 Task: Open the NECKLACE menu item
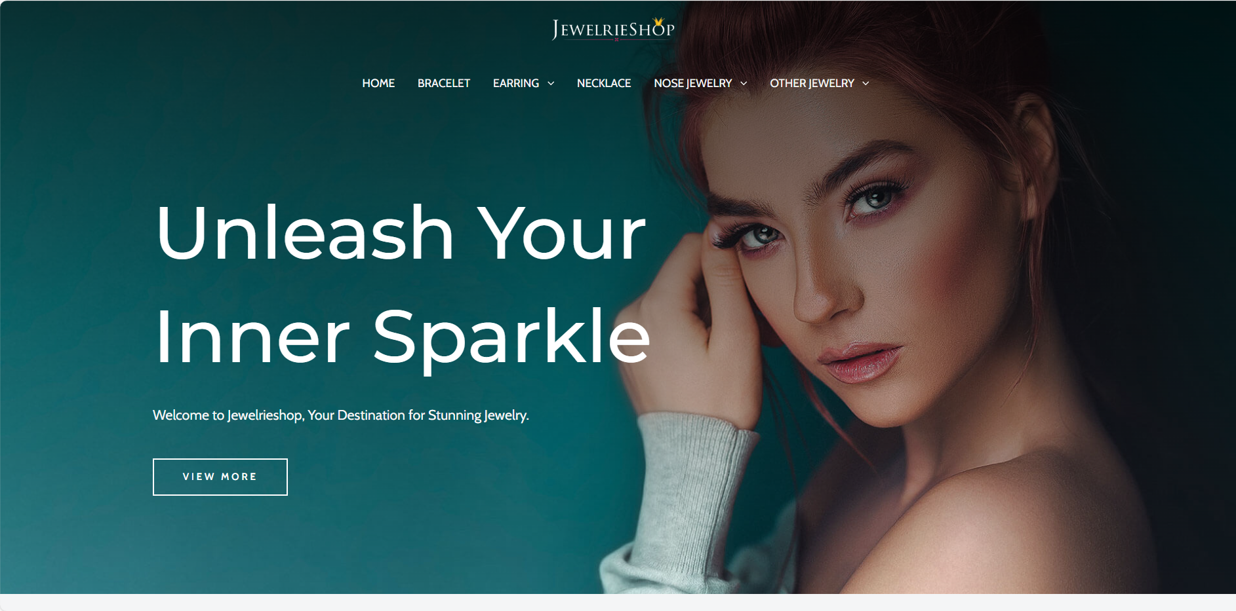click(x=604, y=83)
